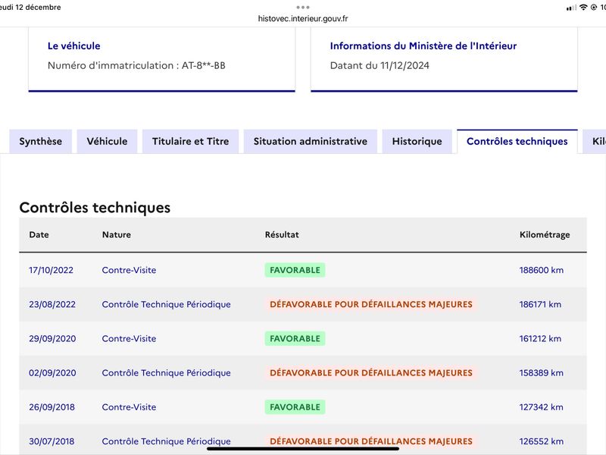This screenshot has height=455, width=606.
Task: Click the FAVORABLE badge for 17/10/2022
Action: [295, 270]
